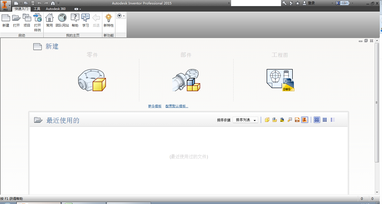Expand the 登录 account dropdown arrow
The image size is (382, 204).
pos(332,3)
